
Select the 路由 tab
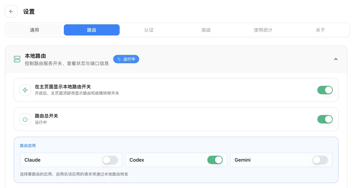[x=92, y=30]
